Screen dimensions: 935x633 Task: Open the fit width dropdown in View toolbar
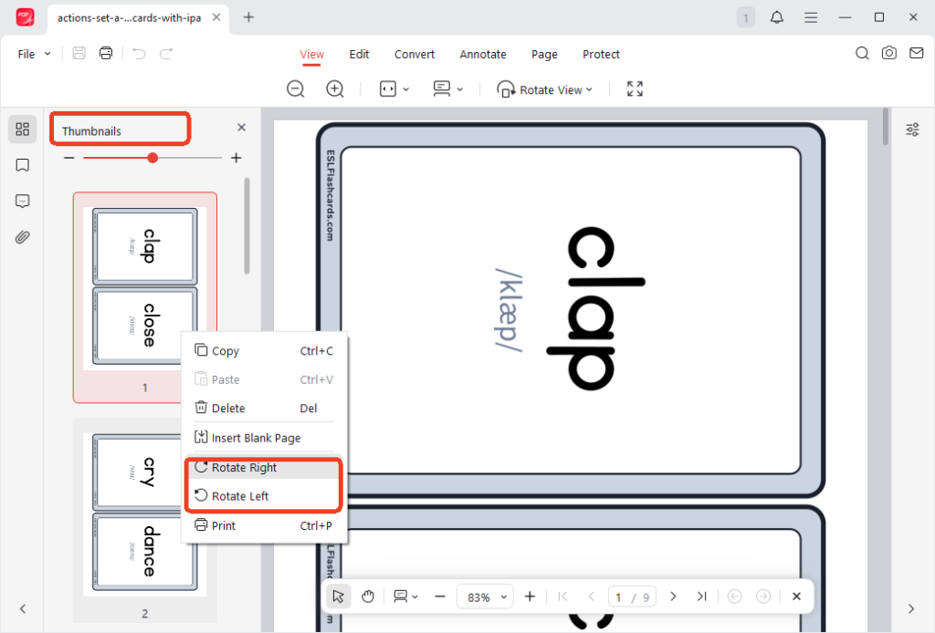[394, 89]
